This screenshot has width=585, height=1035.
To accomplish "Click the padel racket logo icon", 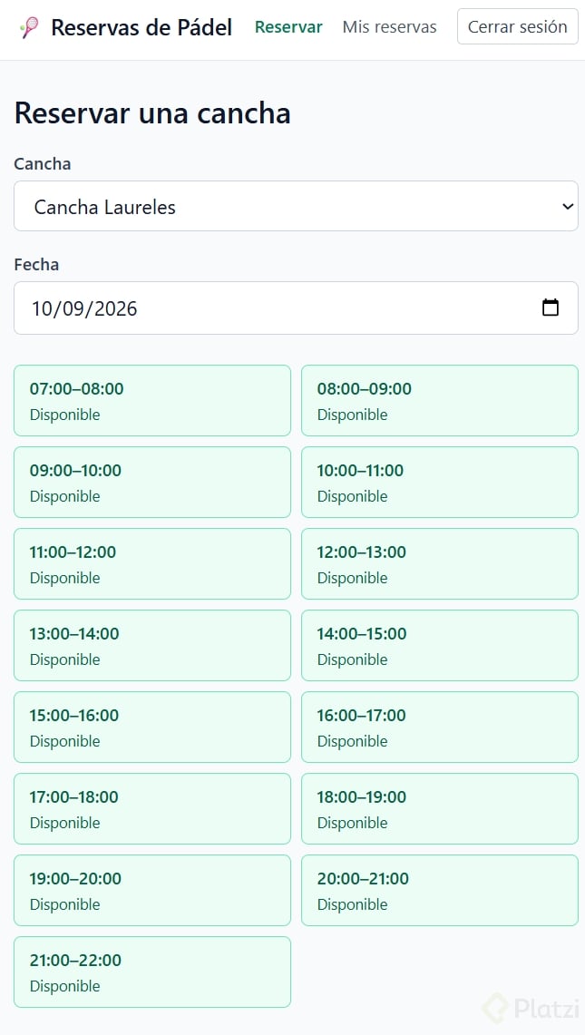I will click(30, 28).
